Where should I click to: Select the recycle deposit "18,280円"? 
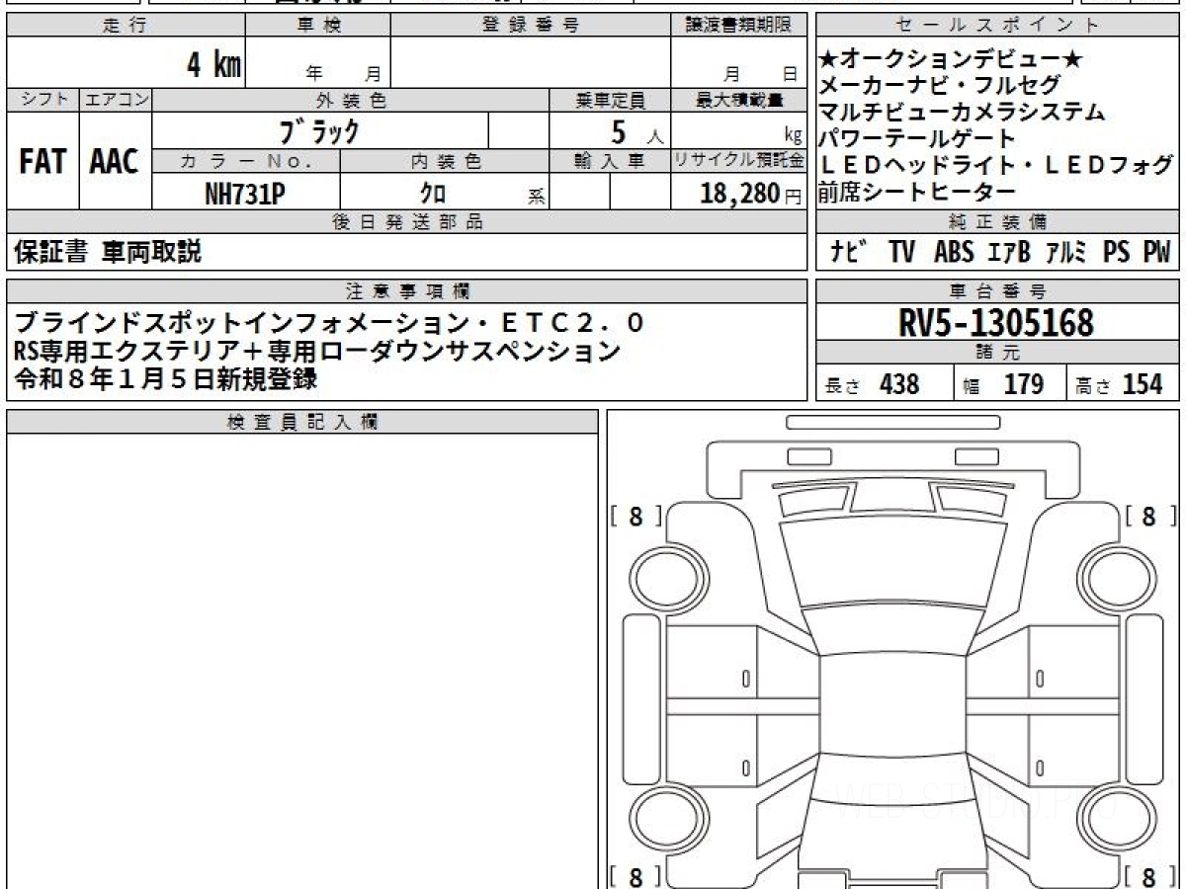tap(751, 194)
